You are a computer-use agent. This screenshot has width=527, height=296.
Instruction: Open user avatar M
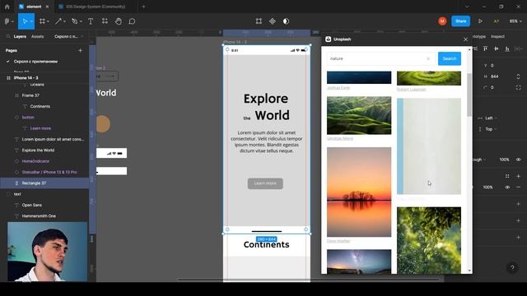click(x=442, y=21)
